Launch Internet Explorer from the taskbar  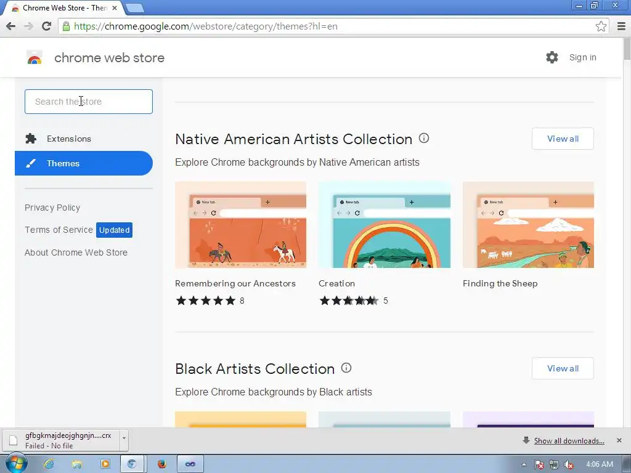click(49, 464)
